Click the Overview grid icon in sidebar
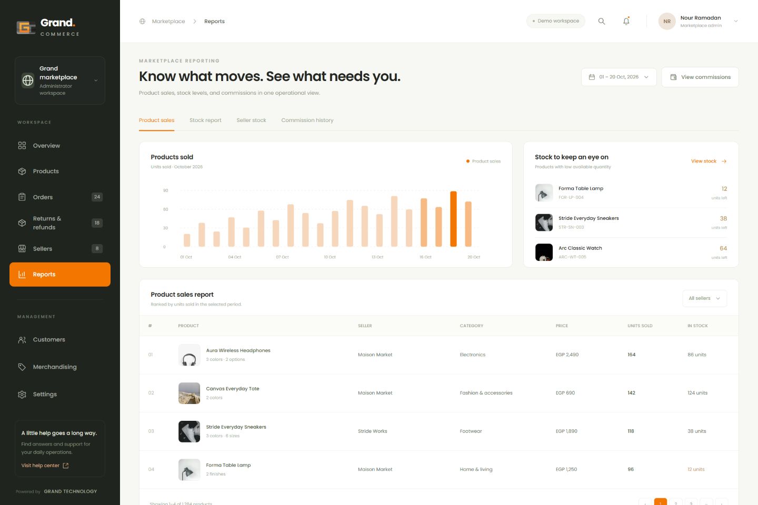758x505 pixels. coord(22,146)
